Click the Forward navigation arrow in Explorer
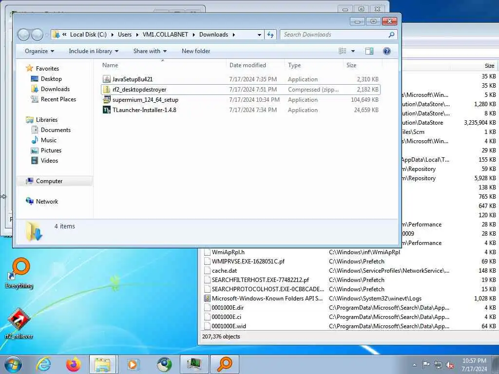 pyautogui.click(x=37, y=35)
